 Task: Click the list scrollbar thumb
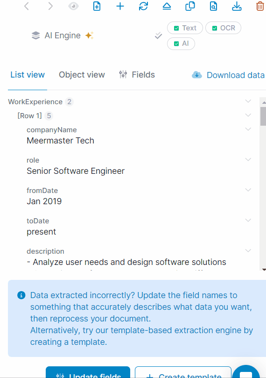(x=263, y=116)
